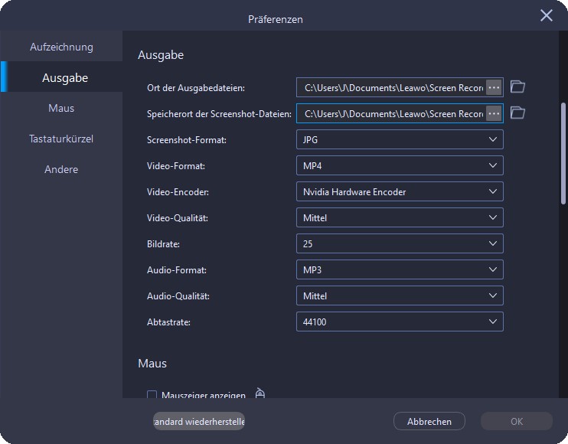Switch to the Aufzeichnung tab
The width and height of the screenshot is (568, 444).
point(61,47)
